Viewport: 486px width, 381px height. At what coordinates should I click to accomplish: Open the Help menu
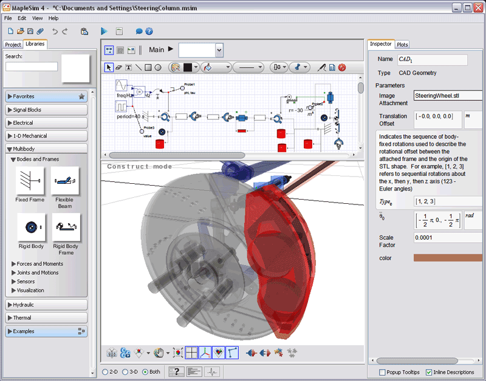coord(53,18)
